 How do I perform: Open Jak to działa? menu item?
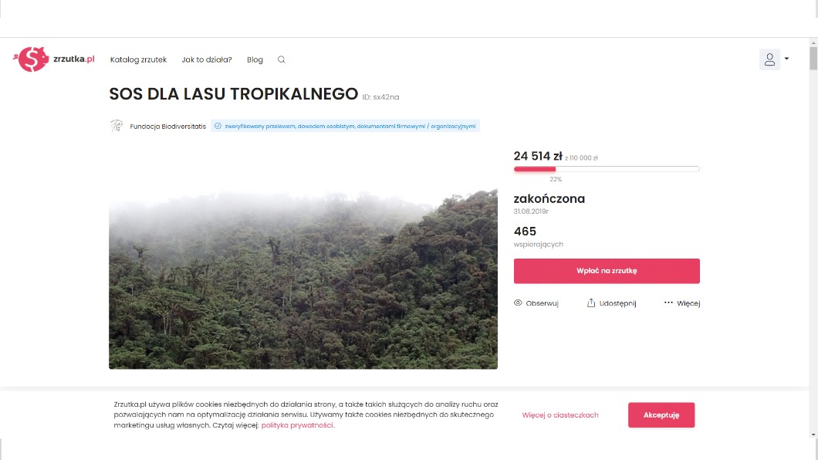(207, 59)
